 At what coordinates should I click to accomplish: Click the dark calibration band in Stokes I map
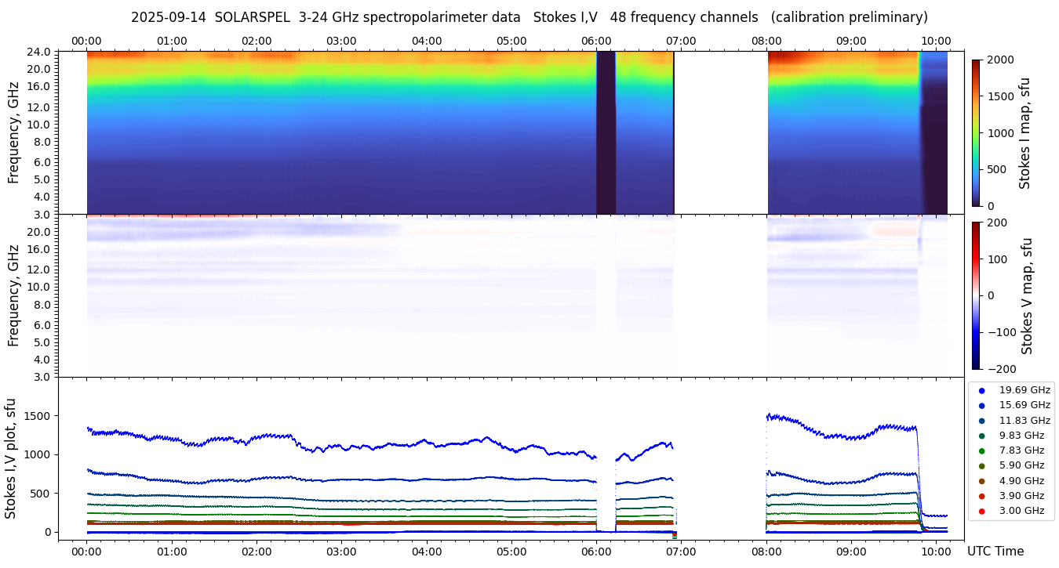coord(606,132)
